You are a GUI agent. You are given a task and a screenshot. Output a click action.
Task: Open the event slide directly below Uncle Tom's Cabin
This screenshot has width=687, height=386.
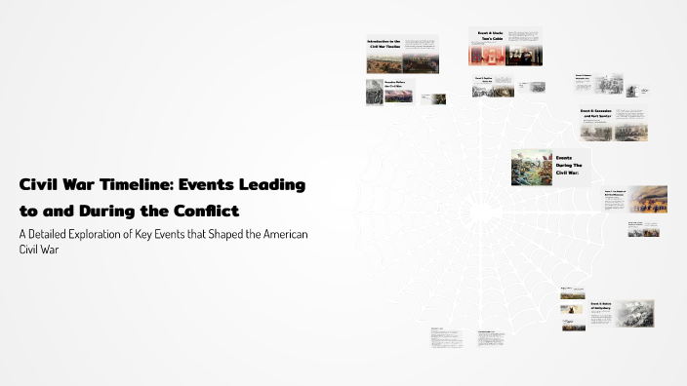[493, 86]
